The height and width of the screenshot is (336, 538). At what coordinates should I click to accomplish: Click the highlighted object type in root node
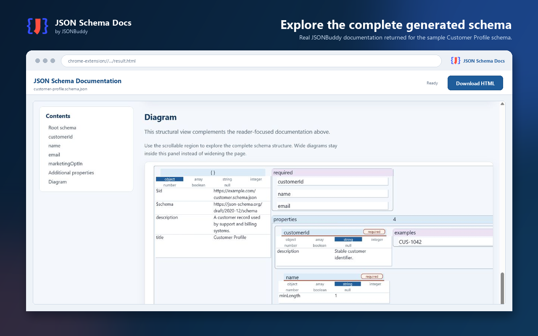click(169, 179)
